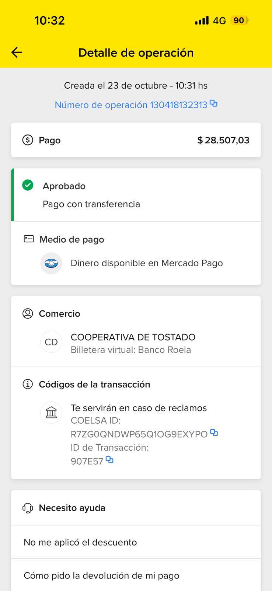Tap the info icon beside Códigos

click(28, 384)
